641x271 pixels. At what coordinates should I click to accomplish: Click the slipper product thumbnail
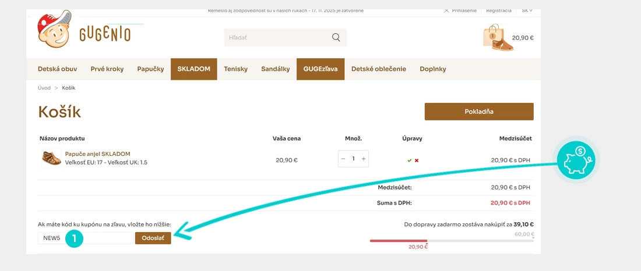tap(51, 158)
